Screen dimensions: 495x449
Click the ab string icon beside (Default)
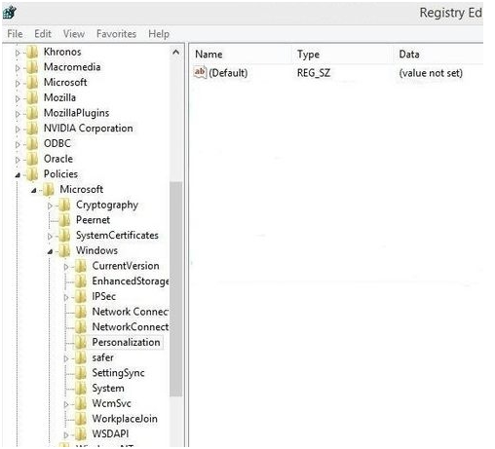[x=200, y=72]
